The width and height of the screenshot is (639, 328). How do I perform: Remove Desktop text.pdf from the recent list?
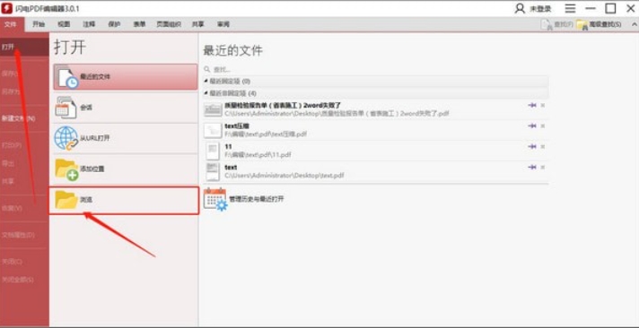click(x=542, y=167)
